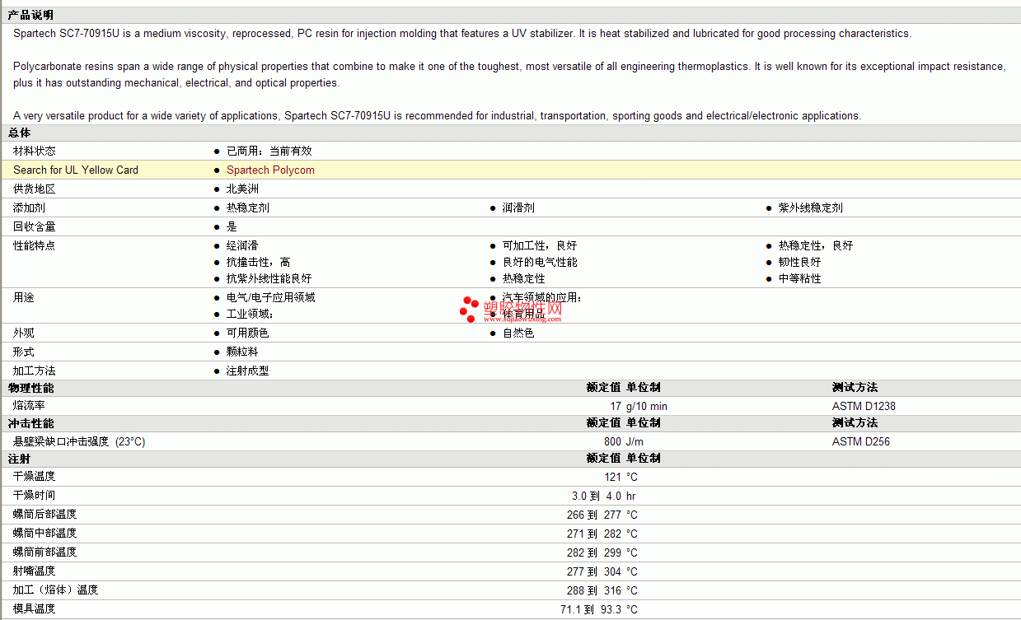
Task: Click the use 工业领域
Action: click(250, 314)
